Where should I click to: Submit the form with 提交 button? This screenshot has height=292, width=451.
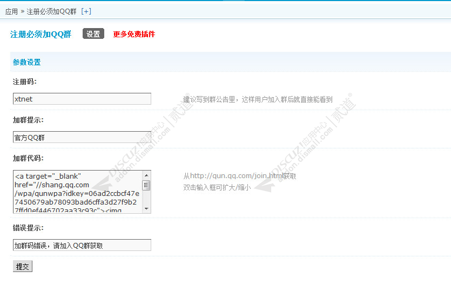(23, 266)
